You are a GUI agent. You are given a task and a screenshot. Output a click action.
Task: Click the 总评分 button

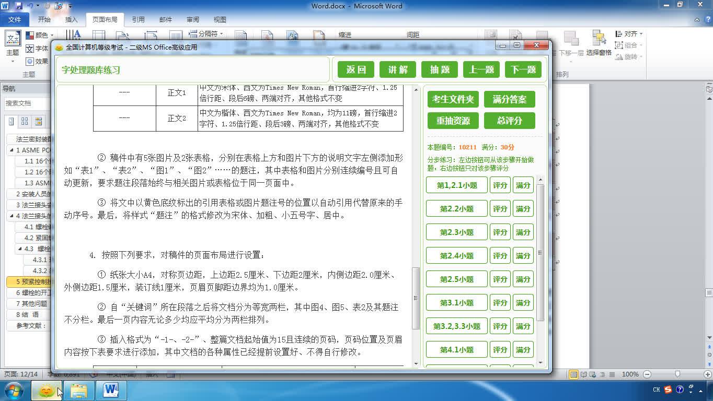[510, 121]
